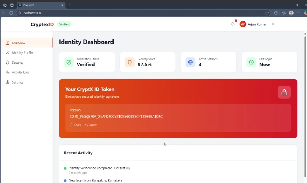Click the Active Sessions globe icon
The width and height of the screenshot is (307, 183).
pos(190,62)
